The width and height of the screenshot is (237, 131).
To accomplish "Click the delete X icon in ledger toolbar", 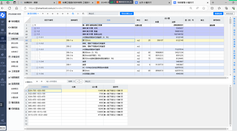I will [48, 14].
